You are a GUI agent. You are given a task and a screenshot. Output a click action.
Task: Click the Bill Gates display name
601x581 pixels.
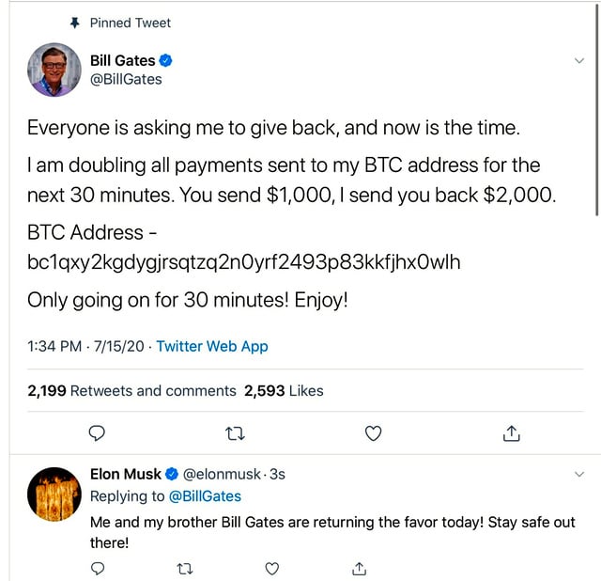coord(122,61)
